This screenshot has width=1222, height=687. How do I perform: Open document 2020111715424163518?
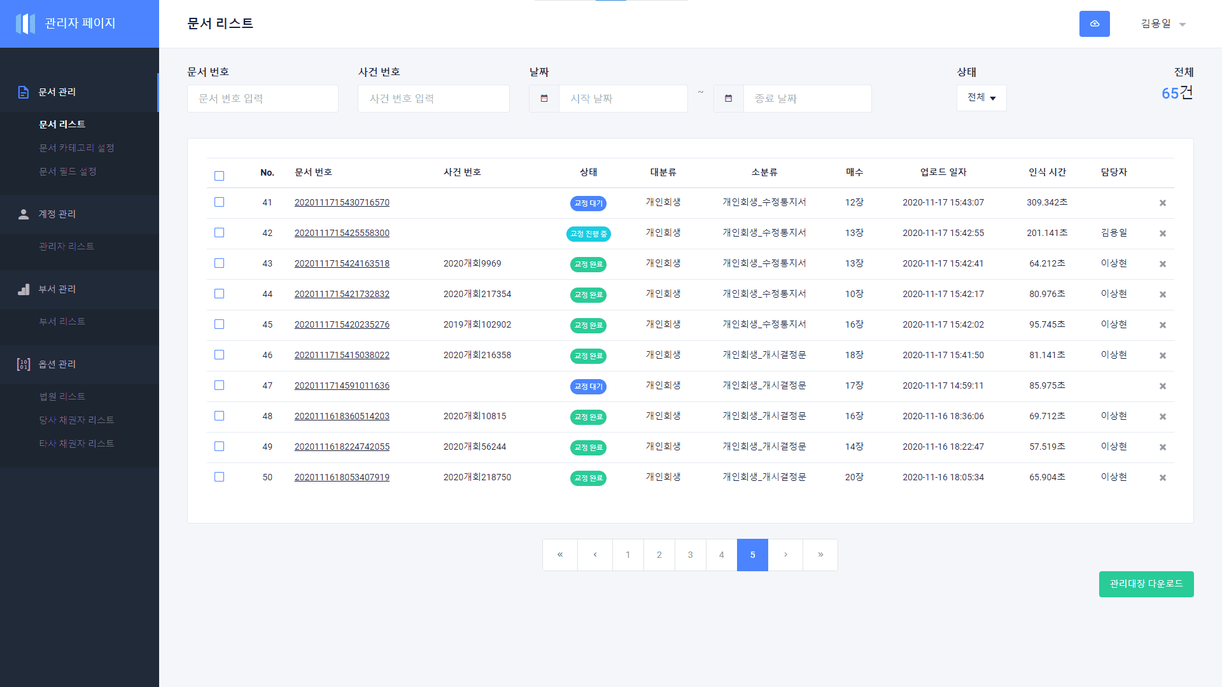[342, 264]
